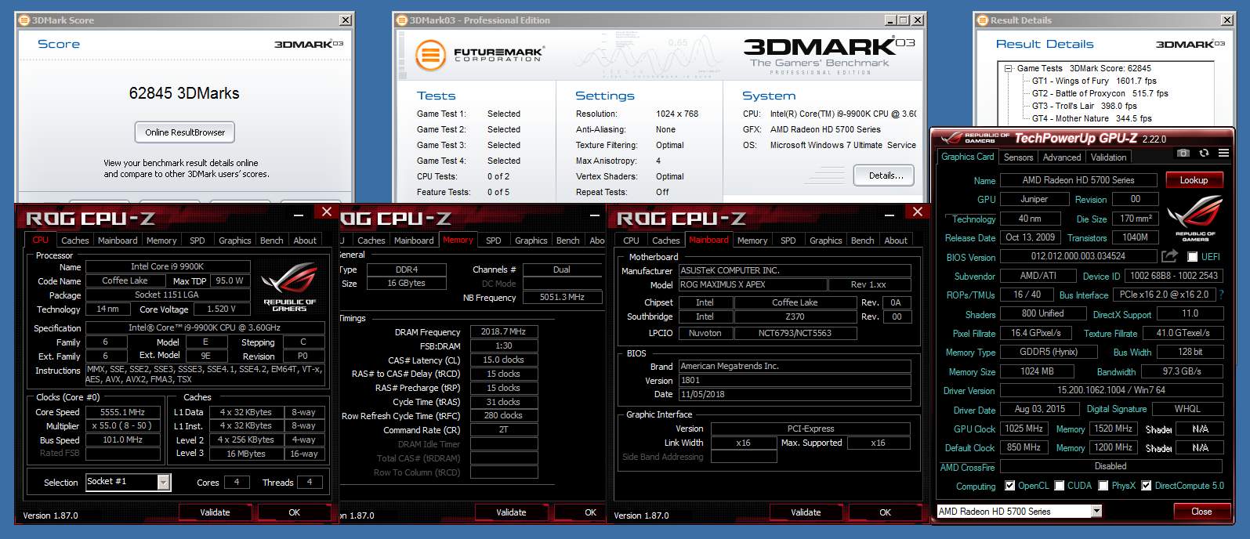This screenshot has height=539, width=1250.
Task: Click the ROG logo in the CPU-Z processor window
Action: [x=289, y=287]
